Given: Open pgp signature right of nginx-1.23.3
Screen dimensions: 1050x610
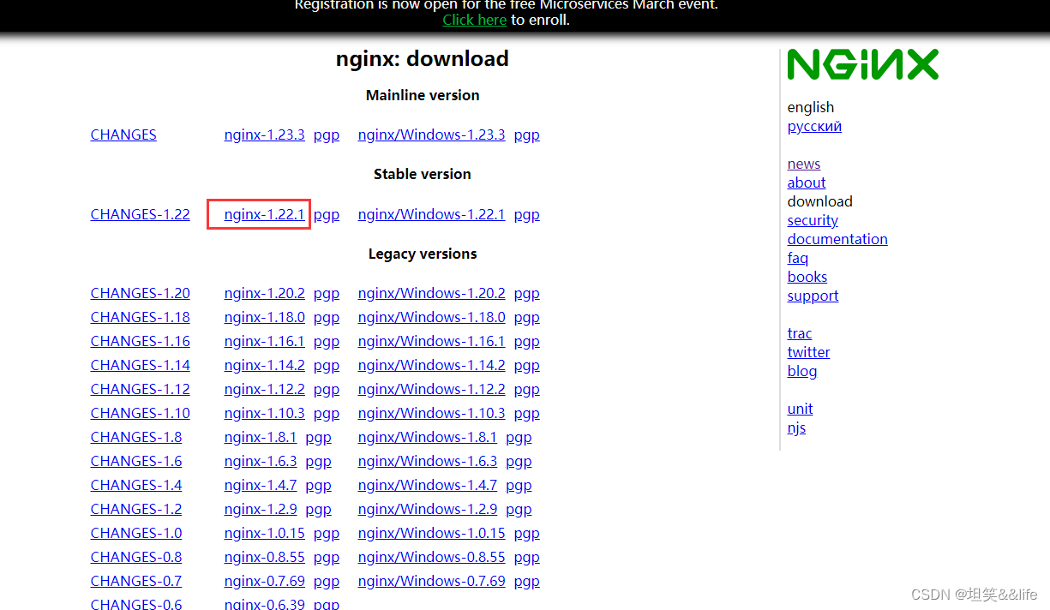Looking at the screenshot, I should point(327,135).
